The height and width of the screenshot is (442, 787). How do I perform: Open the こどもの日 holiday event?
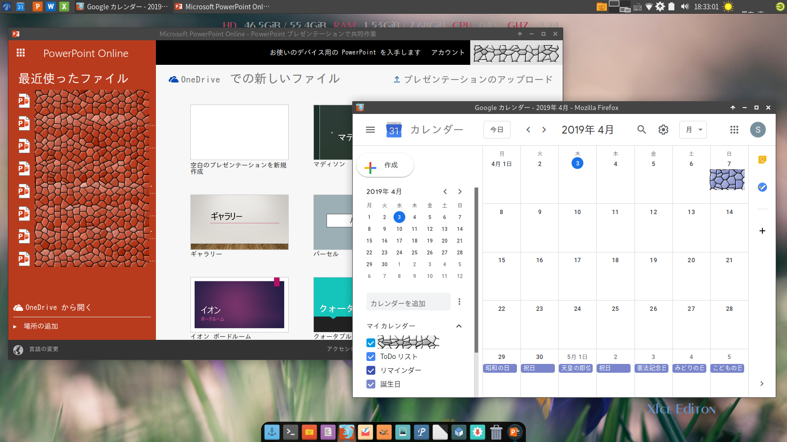click(728, 368)
